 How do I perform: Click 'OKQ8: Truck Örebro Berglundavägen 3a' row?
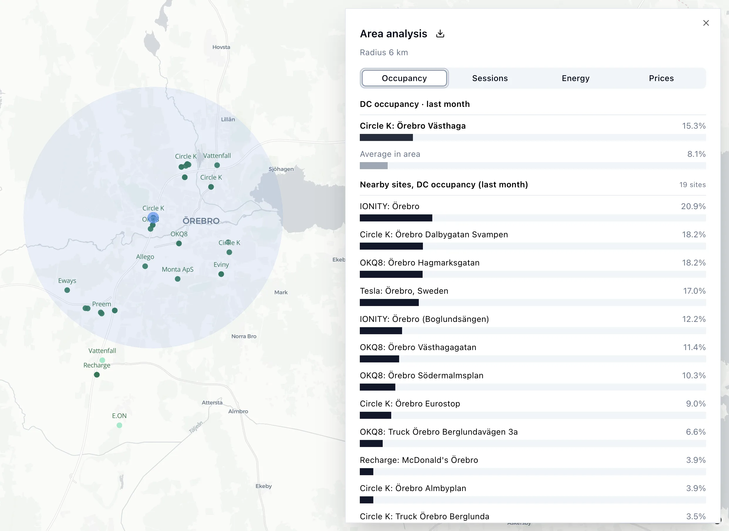point(533,437)
